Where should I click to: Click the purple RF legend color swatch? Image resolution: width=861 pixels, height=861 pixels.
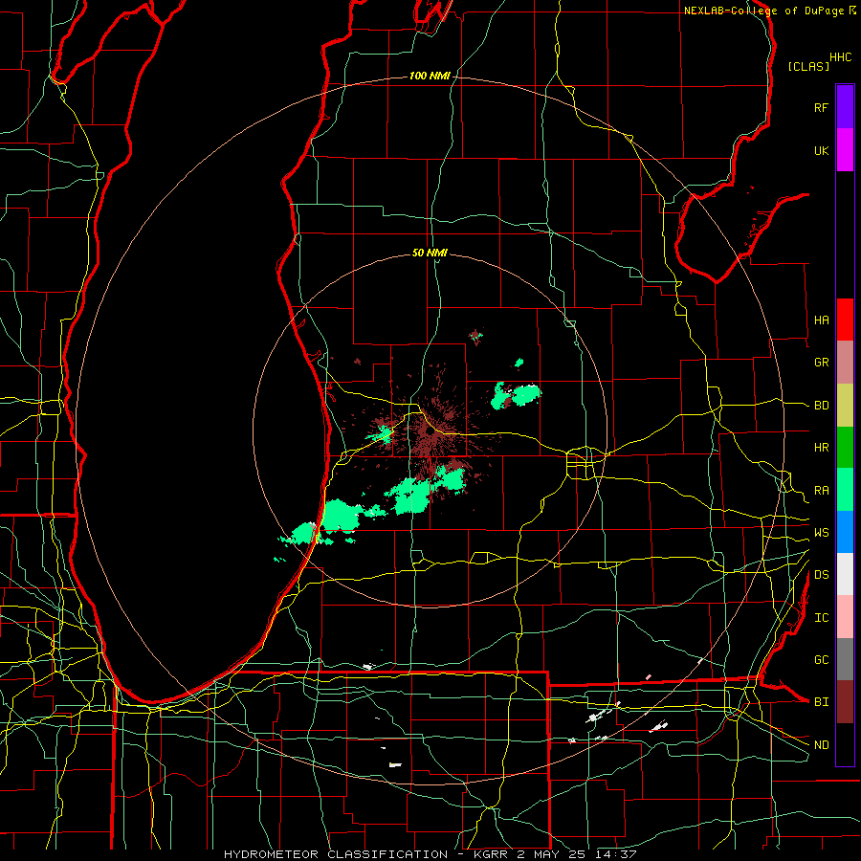pos(845,107)
